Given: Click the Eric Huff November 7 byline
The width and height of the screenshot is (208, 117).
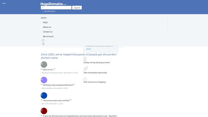Looking at the screenshot, I should (52, 104).
